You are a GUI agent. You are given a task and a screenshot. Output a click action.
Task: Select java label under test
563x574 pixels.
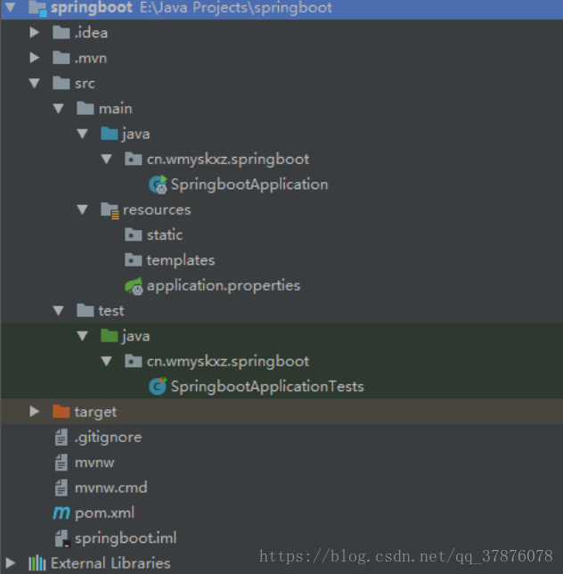click(136, 336)
